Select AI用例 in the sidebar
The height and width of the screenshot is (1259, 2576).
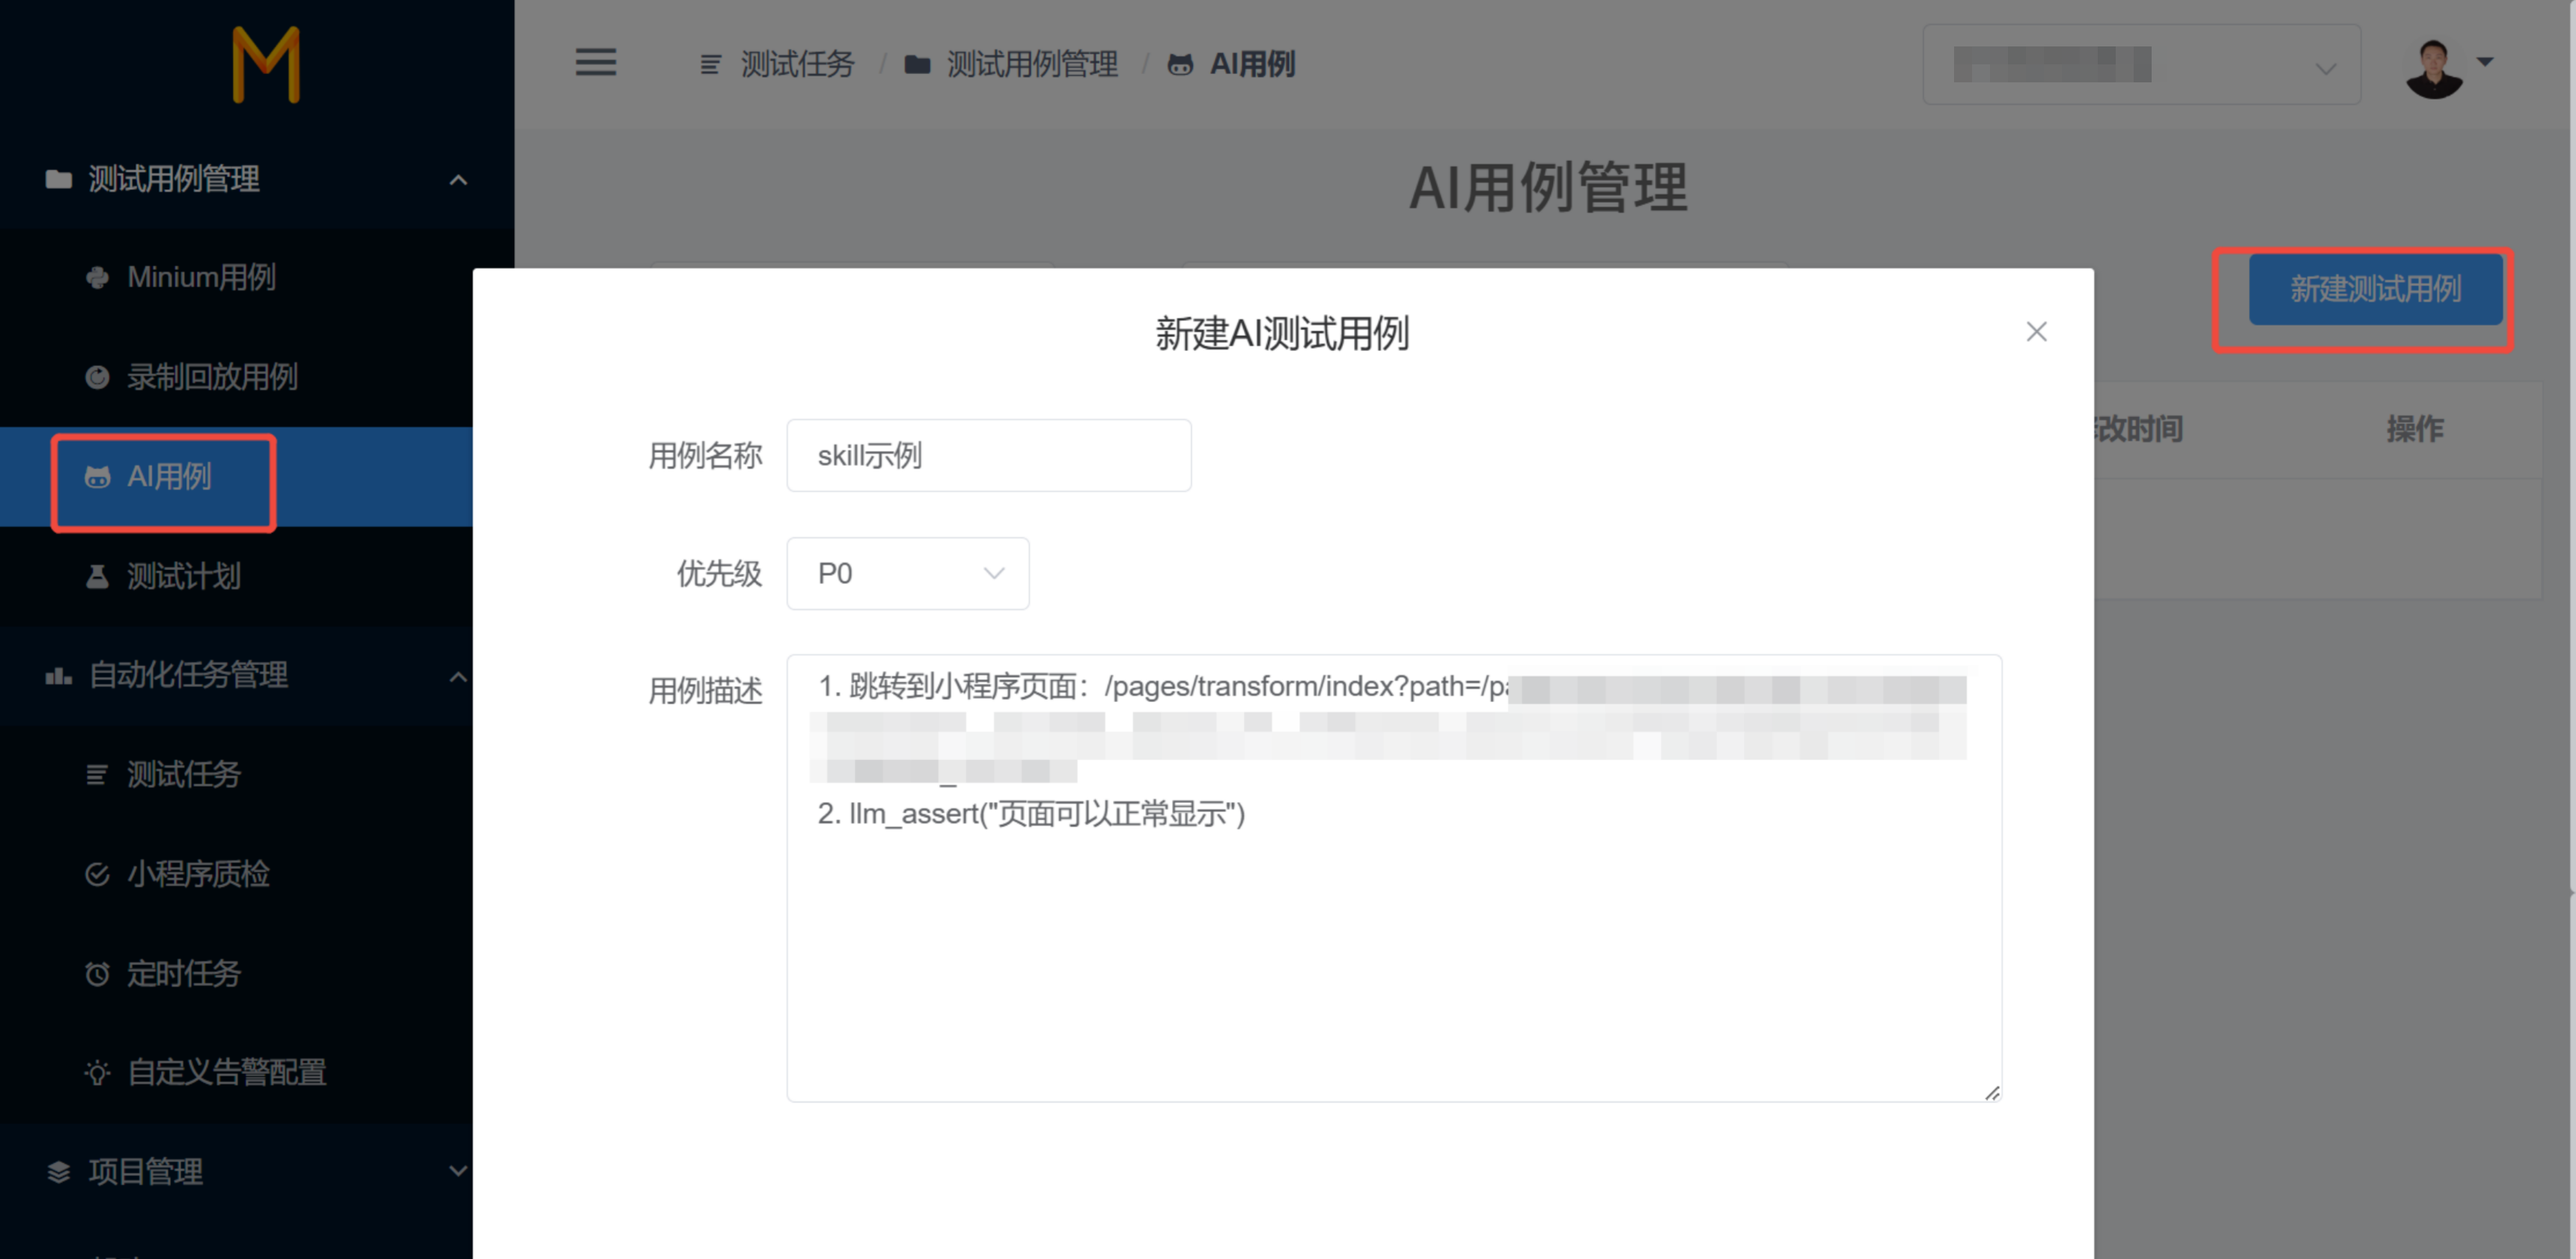click(x=168, y=477)
